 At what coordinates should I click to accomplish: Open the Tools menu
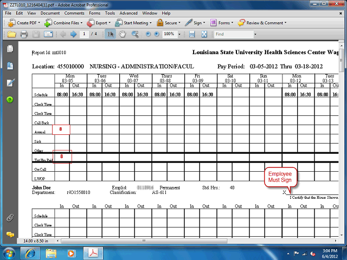110,13
